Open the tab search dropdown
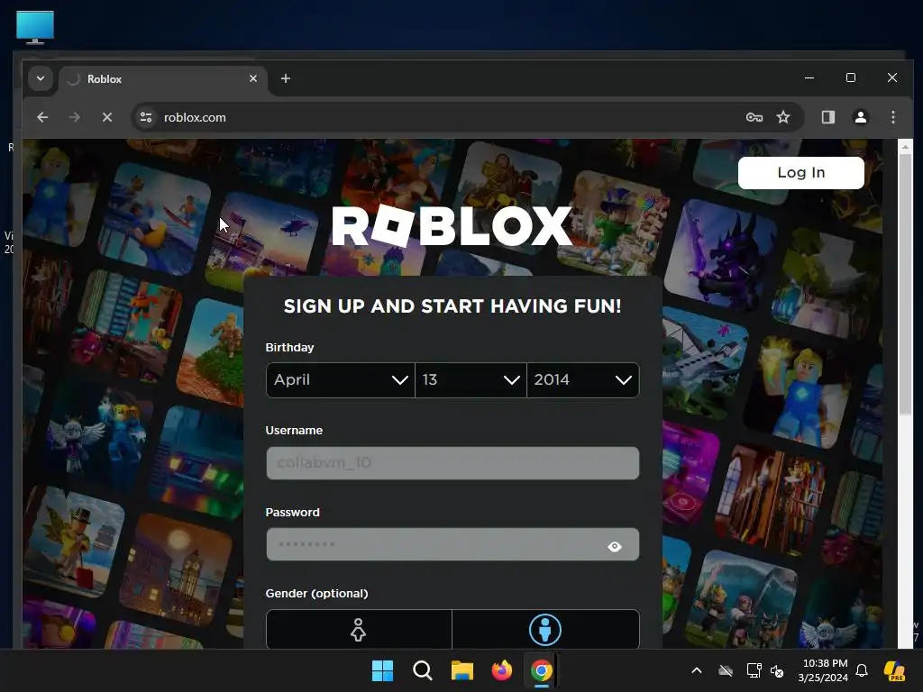 [x=41, y=78]
